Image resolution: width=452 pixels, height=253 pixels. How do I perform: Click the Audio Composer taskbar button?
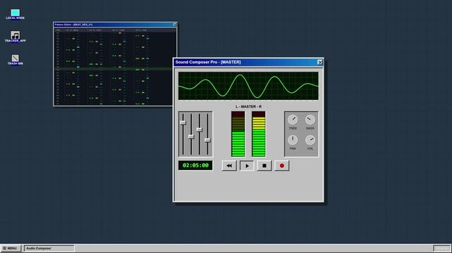[x=49, y=248]
